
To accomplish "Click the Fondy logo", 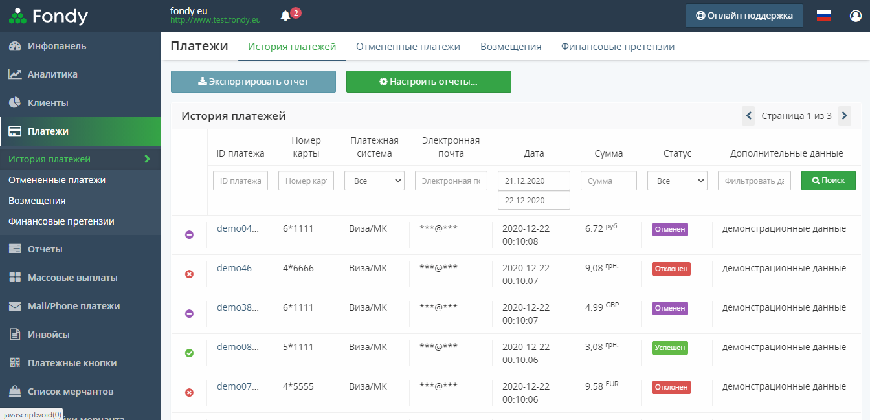I will pos(49,16).
